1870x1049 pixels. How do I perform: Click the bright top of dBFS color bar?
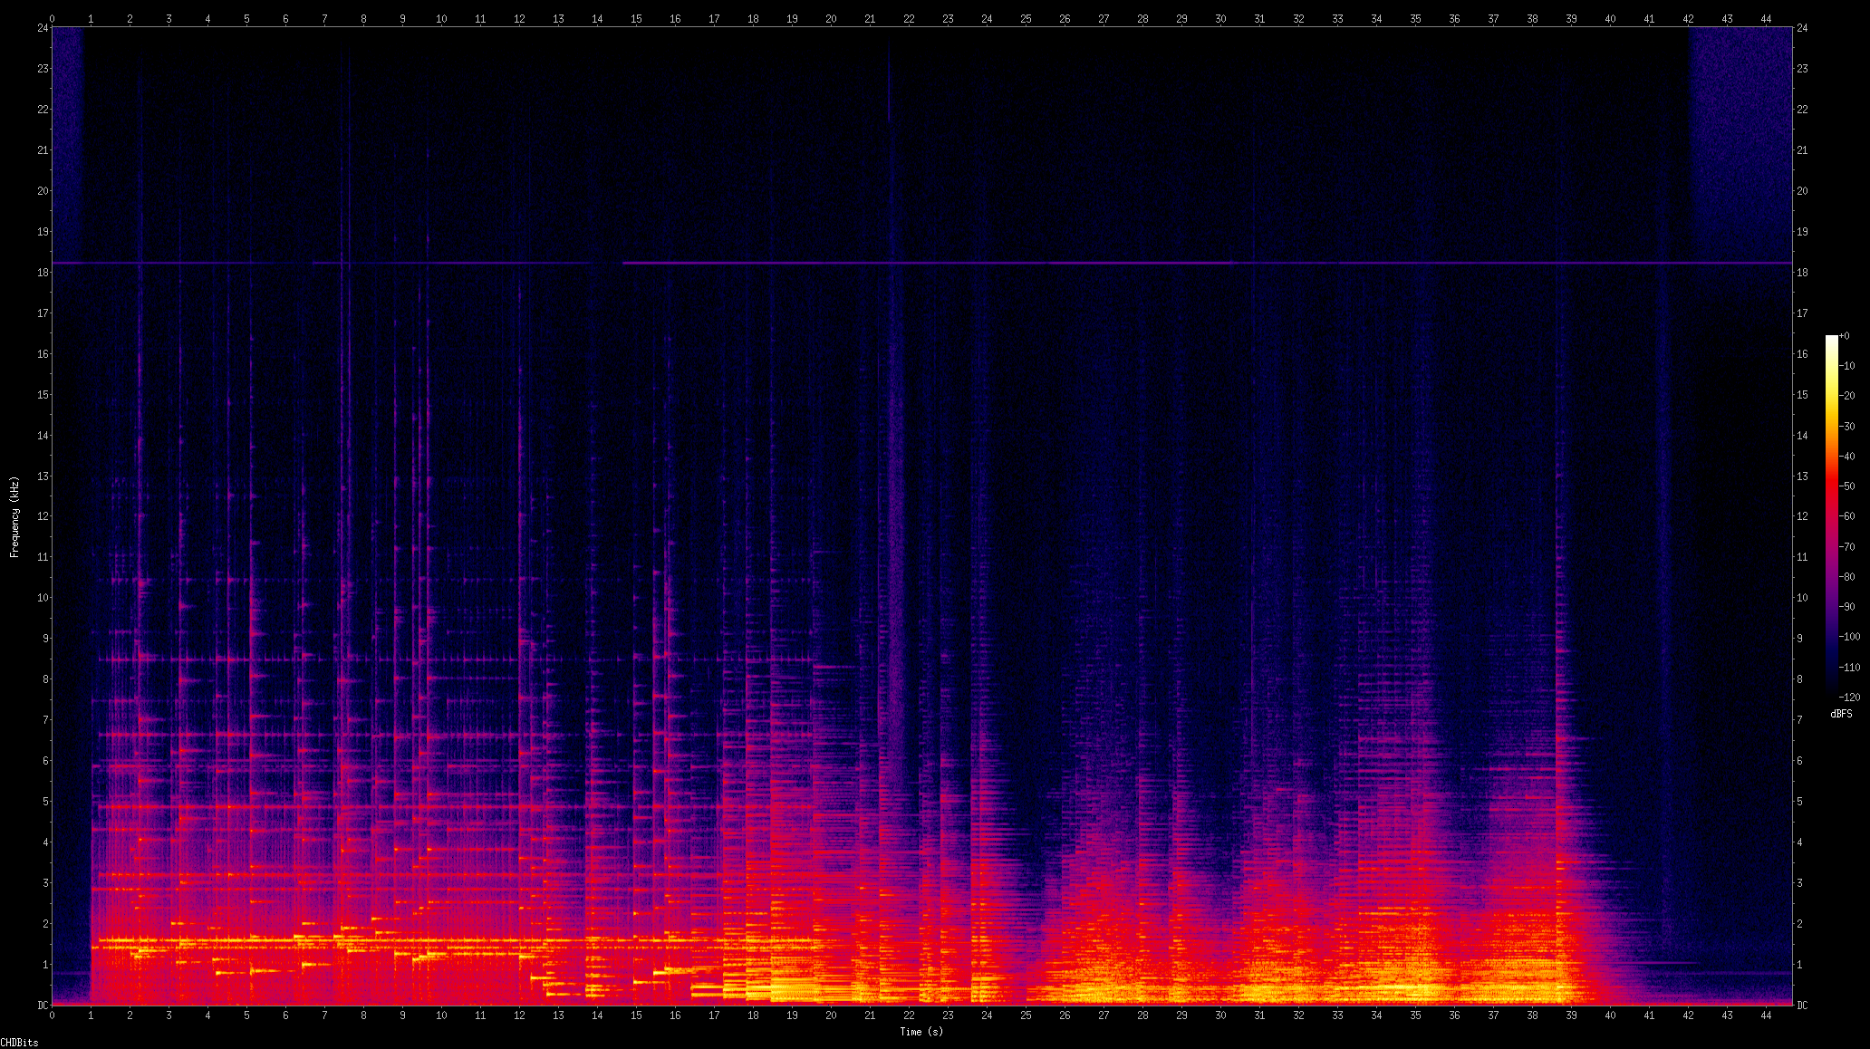[x=1832, y=341]
